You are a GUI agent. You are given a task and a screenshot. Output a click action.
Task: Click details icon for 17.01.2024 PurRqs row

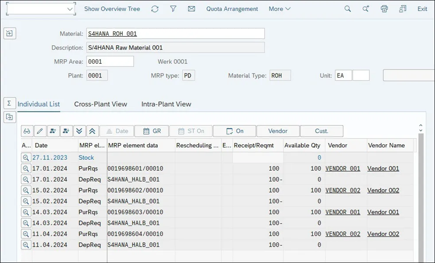(26, 168)
